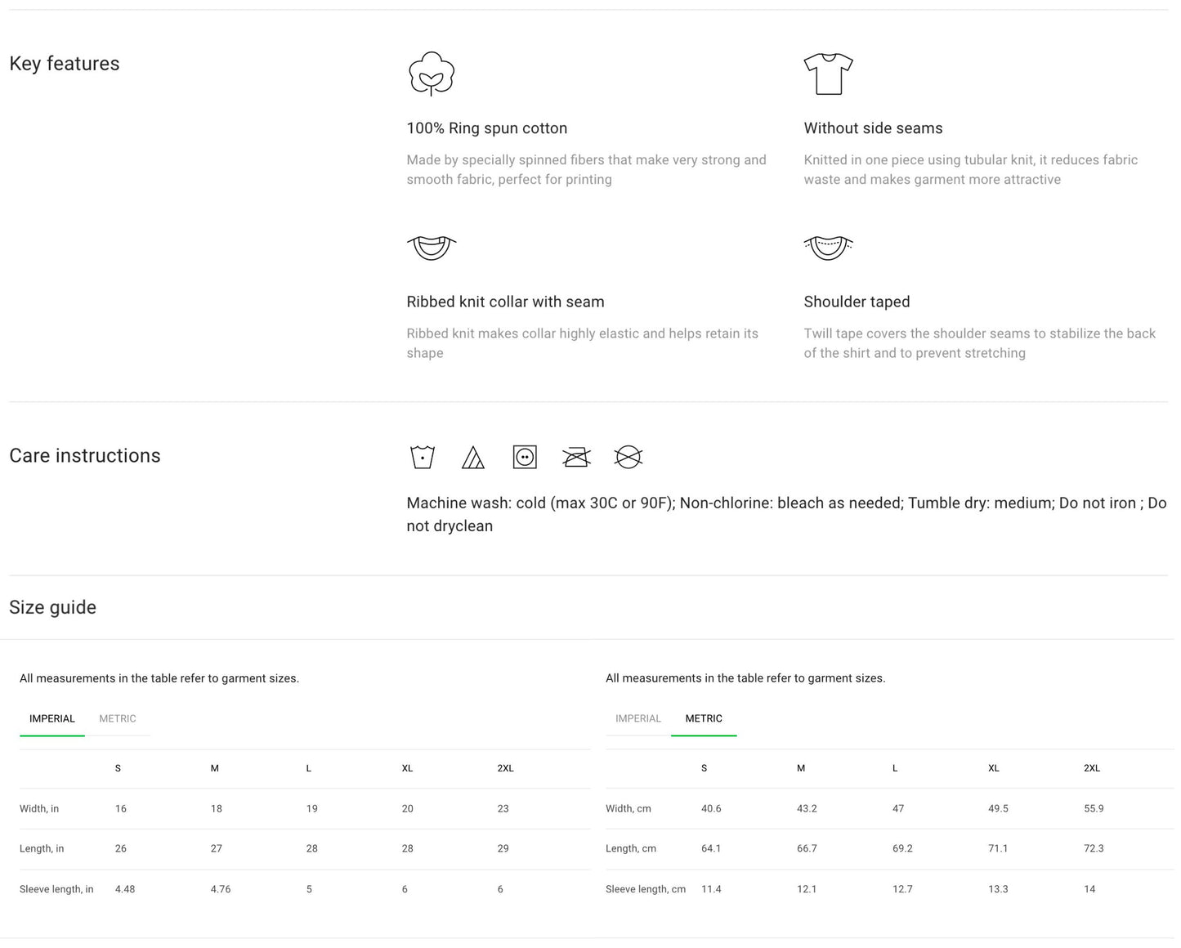Click the Care instructions heading
The height and width of the screenshot is (948, 1181).
coord(85,455)
